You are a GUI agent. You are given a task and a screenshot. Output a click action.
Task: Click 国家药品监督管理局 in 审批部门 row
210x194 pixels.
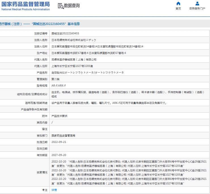click(x=63, y=136)
